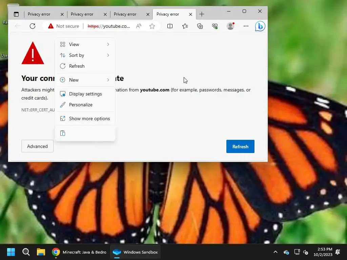This screenshot has height=260, width=347.
Task: Open the Collections icon
Action: [x=200, y=26]
